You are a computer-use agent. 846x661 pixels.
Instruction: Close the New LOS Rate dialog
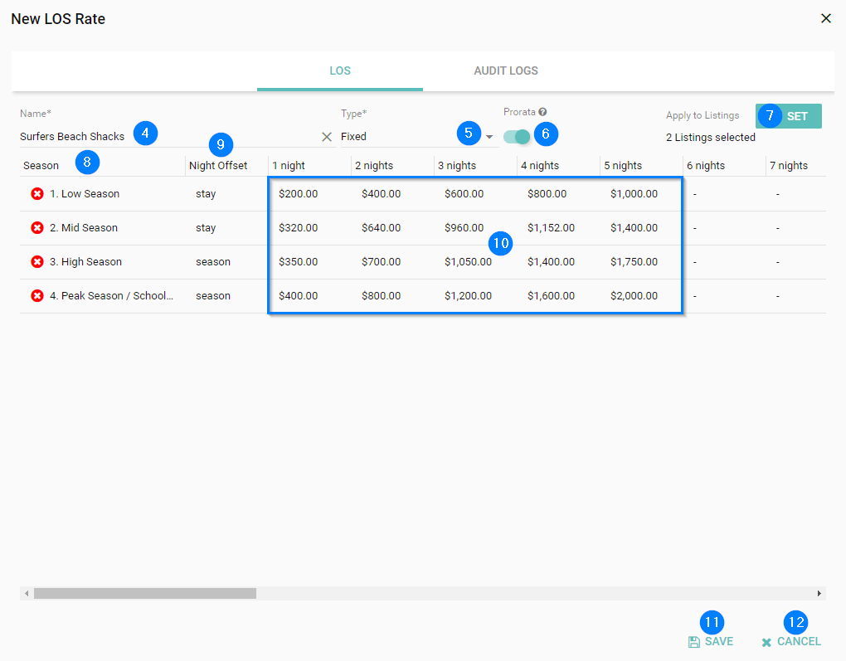click(825, 18)
